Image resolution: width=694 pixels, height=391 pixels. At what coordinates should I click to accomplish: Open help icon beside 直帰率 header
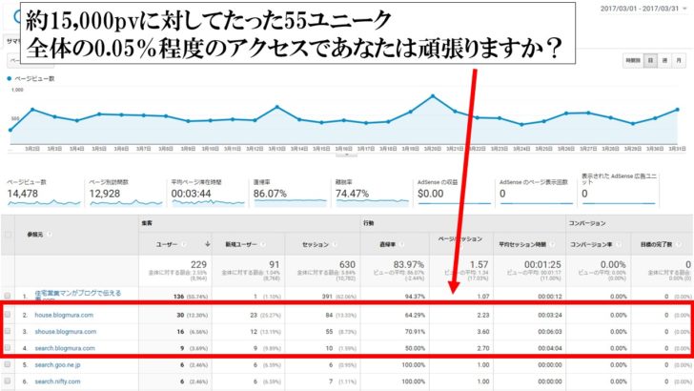click(x=401, y=244)
